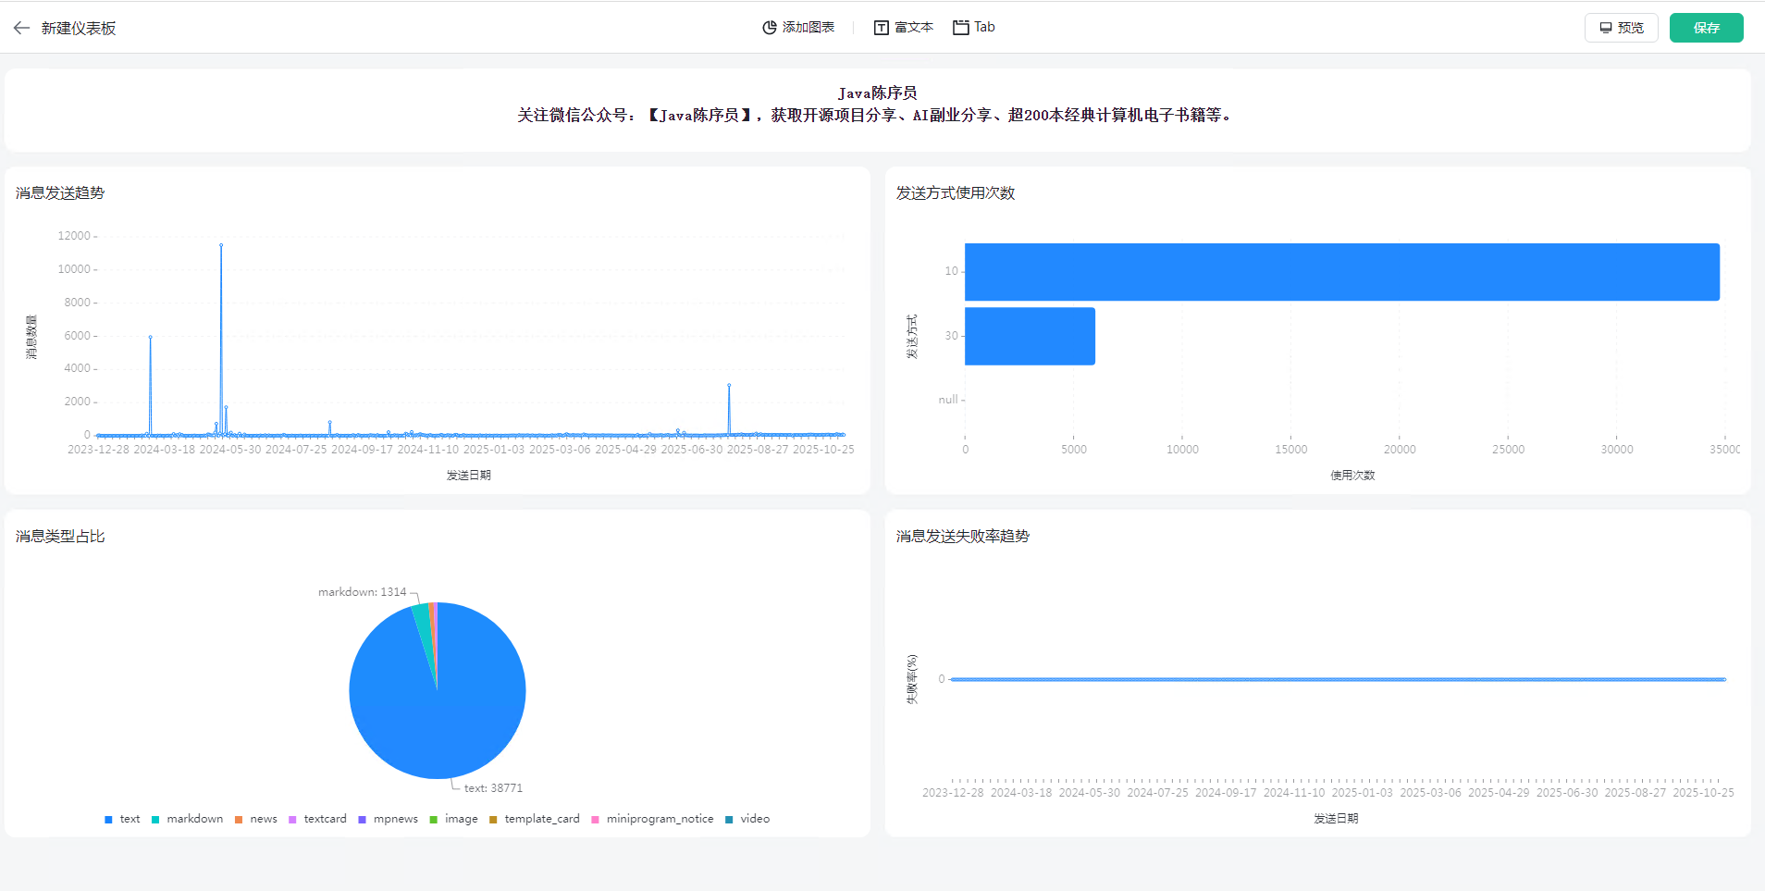
Task: Disable mpnews in the pie legend
Action: tap(388, 819)
